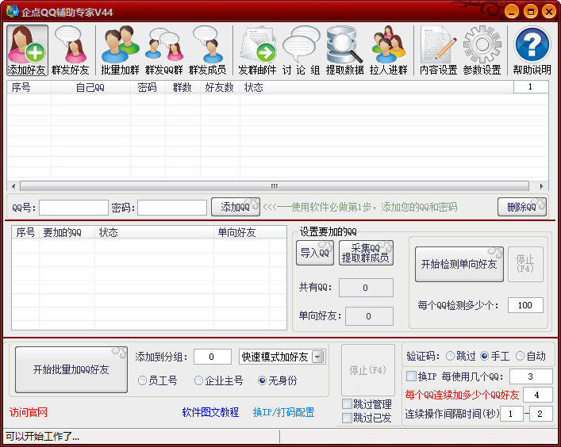Viewport: 561px width, 447px height.
Task: Click horizontal scrollbar left arrow
Action: point(13,186)
